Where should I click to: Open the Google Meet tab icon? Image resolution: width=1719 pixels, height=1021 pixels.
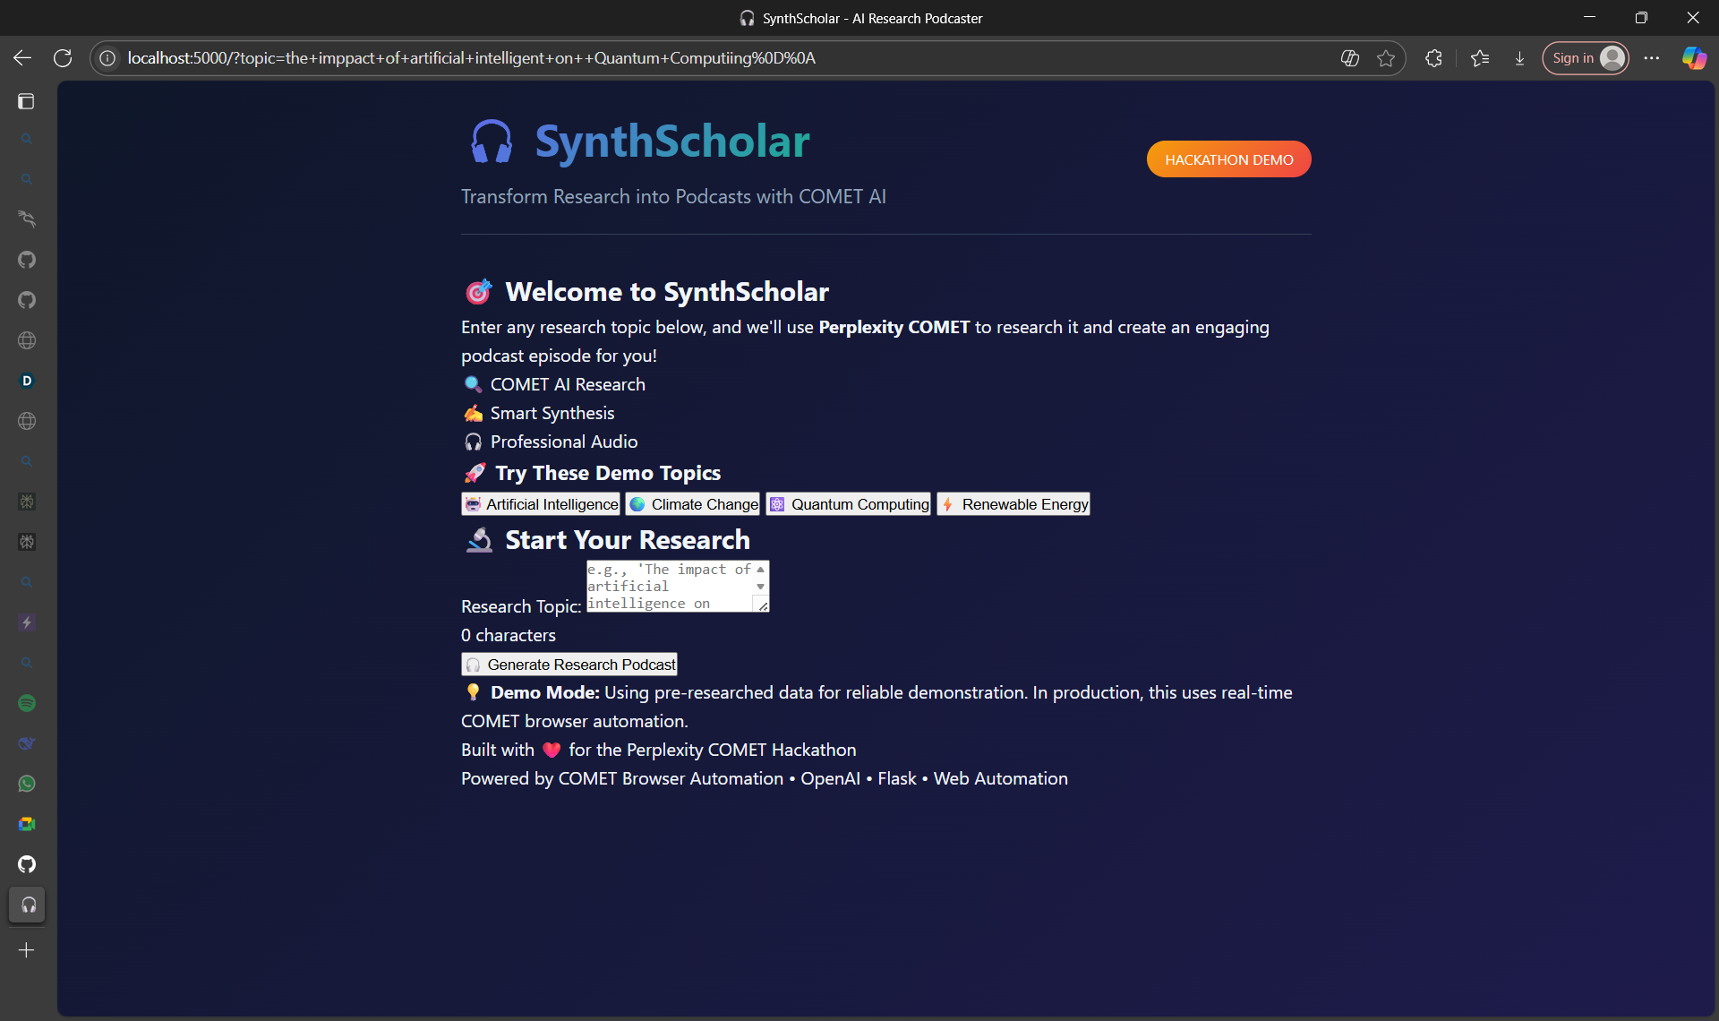[27, 824]
